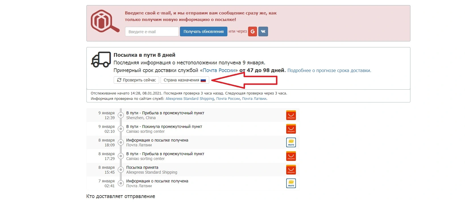
Task: Click AliExpress icon for 12:39 Shenzhen event
Action: coord(291,115)
